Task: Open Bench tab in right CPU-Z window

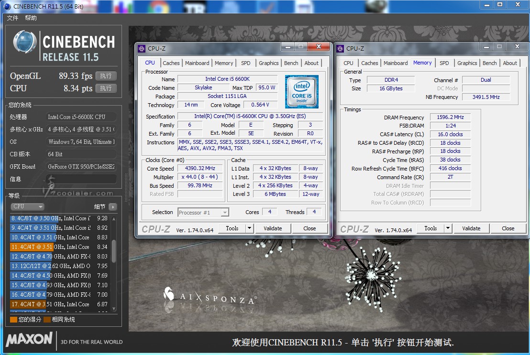Action: [489, 63]
